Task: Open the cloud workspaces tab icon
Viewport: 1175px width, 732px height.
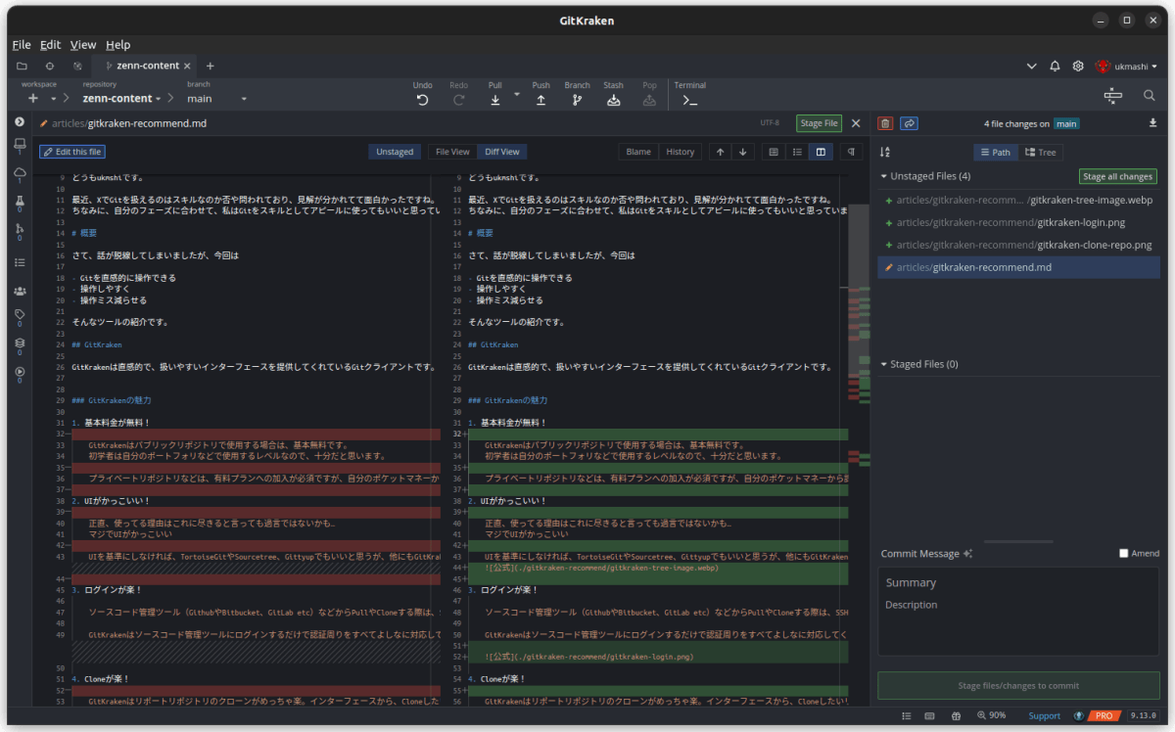Action: tap(77, 66)
